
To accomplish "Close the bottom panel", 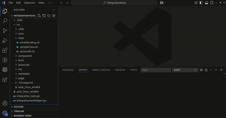I will point(221,70).
